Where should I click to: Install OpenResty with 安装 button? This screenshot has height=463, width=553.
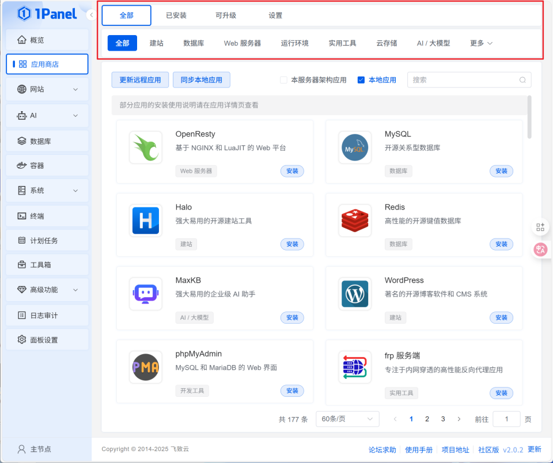pyautogui.click(x=292, y=171)
